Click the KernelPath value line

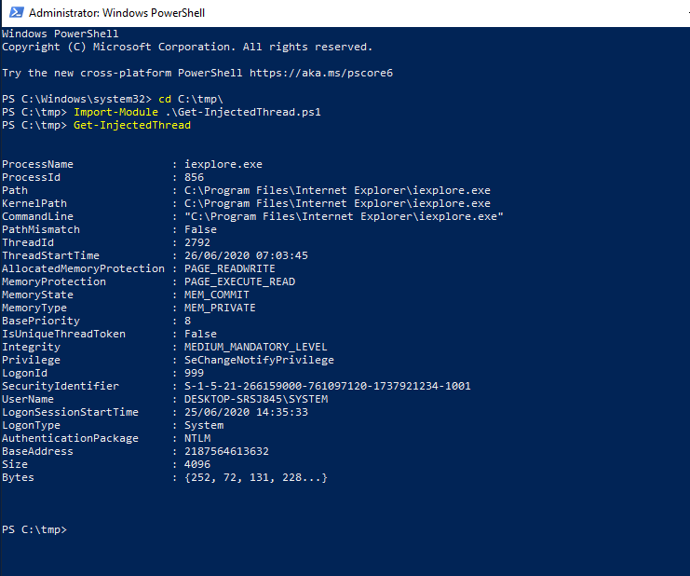(x=337, y=203)
